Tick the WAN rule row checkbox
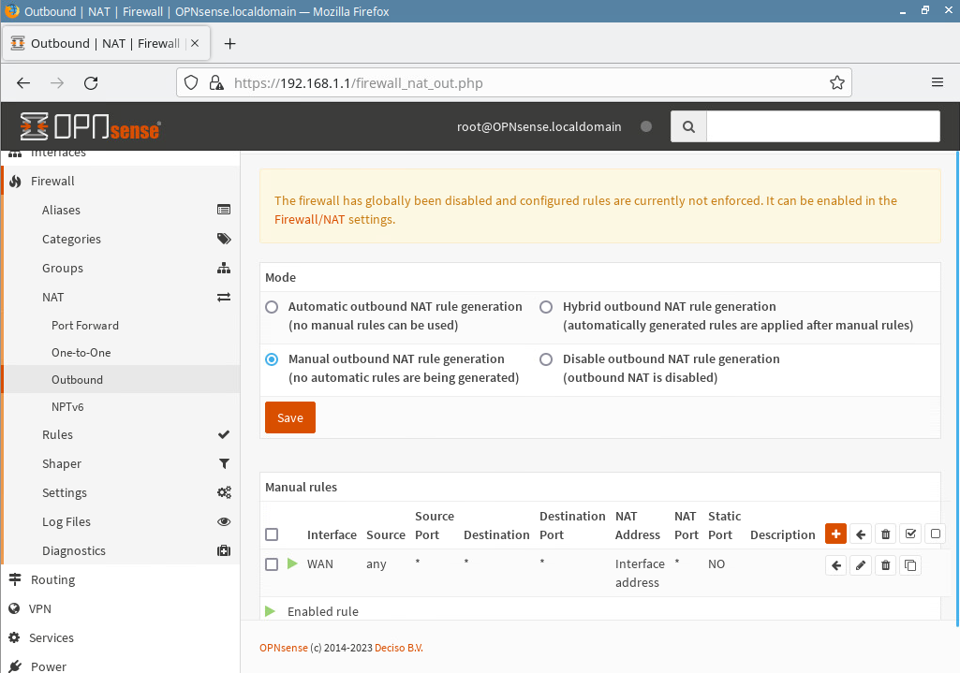Image resolution: width=960 pixels, height=673 pixels. point(272,564)
